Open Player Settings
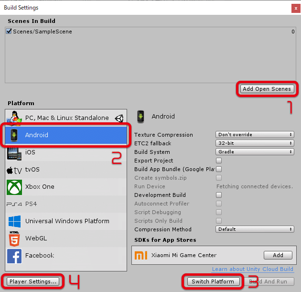Viewport: 301px width, 292px height. [x=33, y=281]
